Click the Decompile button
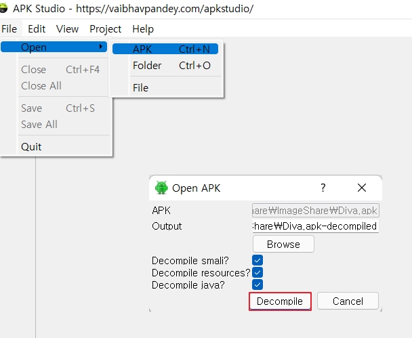This screenshot has width=412, height=338. coord(280,301)
